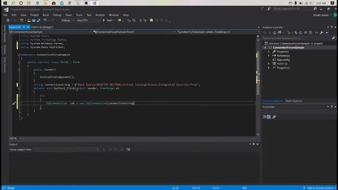
Task: Click the Save file icon in toolbar
Action: pos(34,20)
